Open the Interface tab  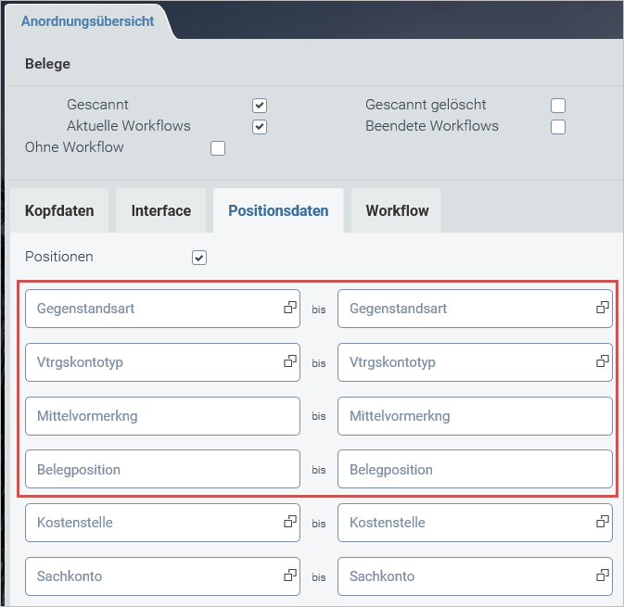pyautogui.click(x=161, y=210)
